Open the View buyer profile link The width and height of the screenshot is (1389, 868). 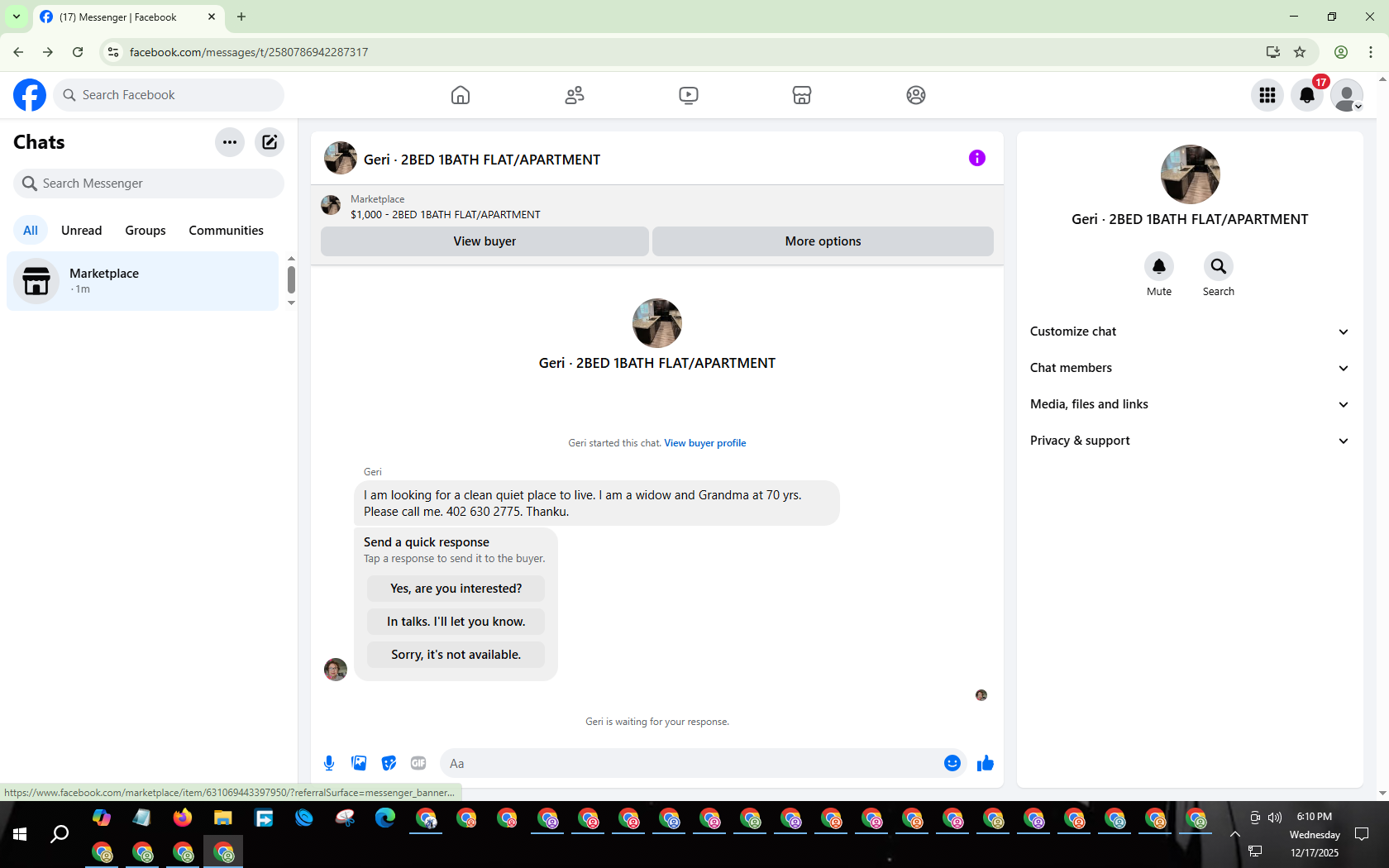pos(705,443)
